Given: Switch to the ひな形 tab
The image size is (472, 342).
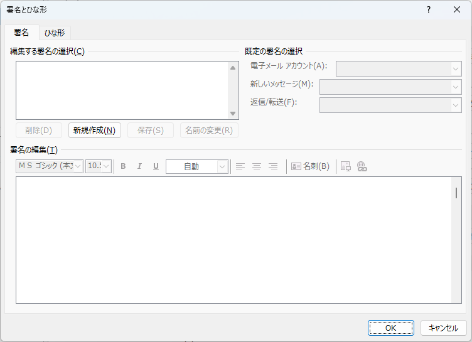Looking at the screenshot, I should (x=55, y=33).
